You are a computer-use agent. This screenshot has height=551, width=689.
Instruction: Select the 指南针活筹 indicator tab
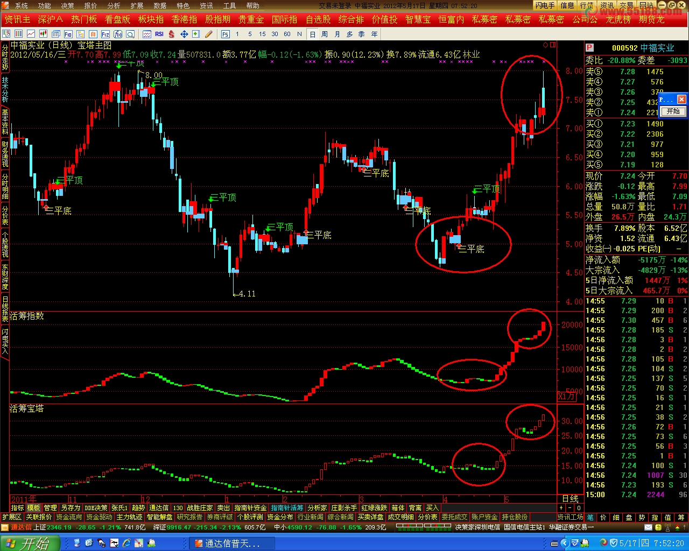click(287, 508)
